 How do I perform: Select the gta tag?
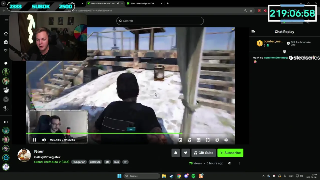pyautogui.click(x=107, y=162)
